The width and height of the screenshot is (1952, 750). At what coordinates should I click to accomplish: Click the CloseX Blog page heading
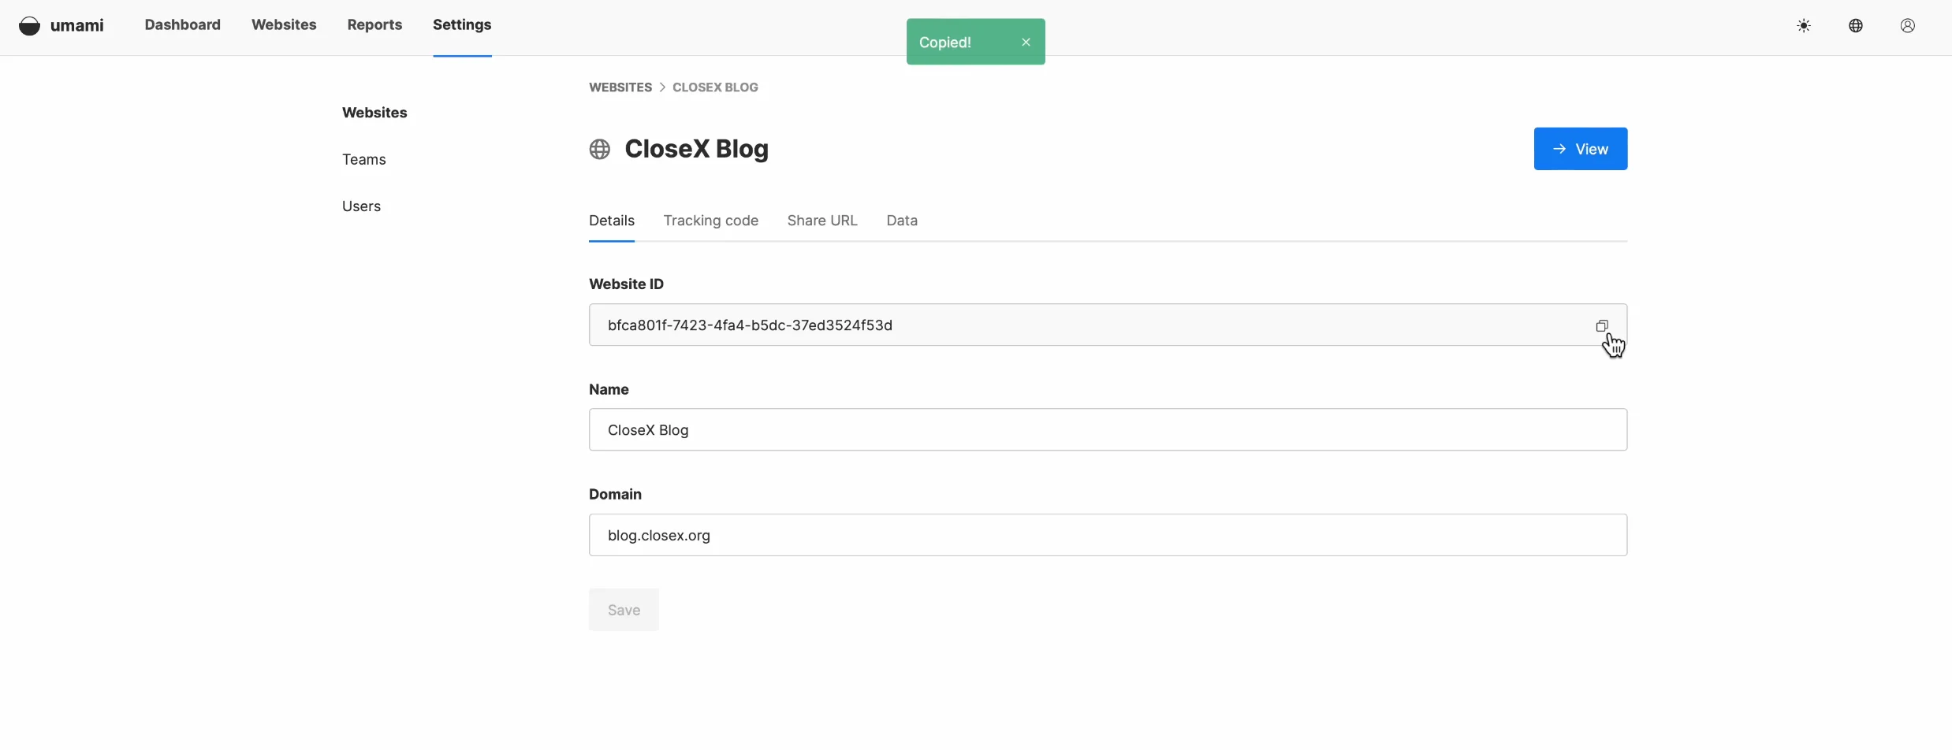[x=697, y=149]
